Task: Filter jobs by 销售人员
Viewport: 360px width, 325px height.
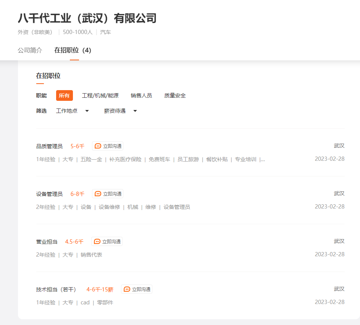Action: (141, 95)
